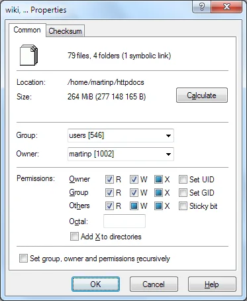Check Add X to directories
247x301 pixels.
click(x=74, y=236)
